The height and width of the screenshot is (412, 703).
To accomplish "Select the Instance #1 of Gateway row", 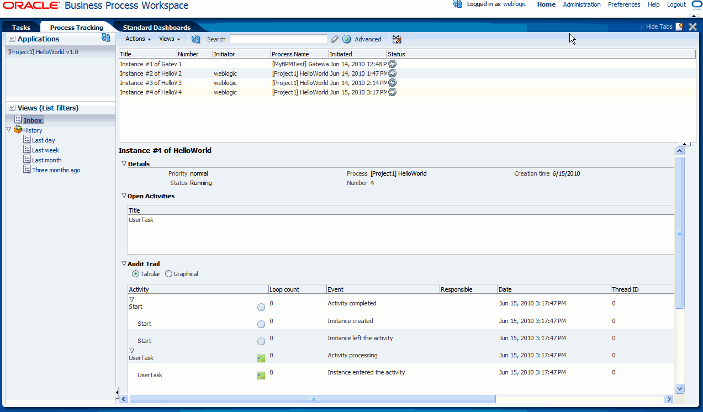I will pos(407,64).
